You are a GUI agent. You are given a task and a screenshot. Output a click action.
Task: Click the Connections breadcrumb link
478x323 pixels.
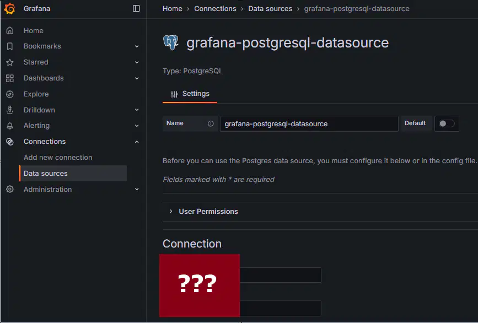[x=215, y=8]
